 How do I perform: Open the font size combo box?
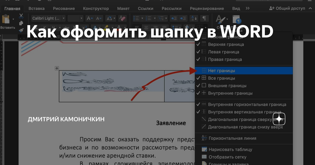(x=75, y=18)
